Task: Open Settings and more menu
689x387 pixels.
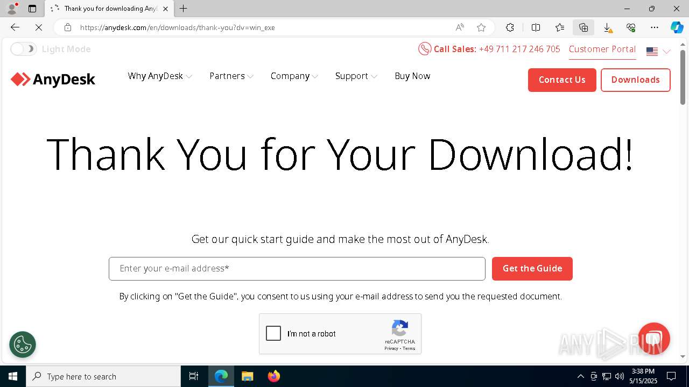Action: point(655,27)
